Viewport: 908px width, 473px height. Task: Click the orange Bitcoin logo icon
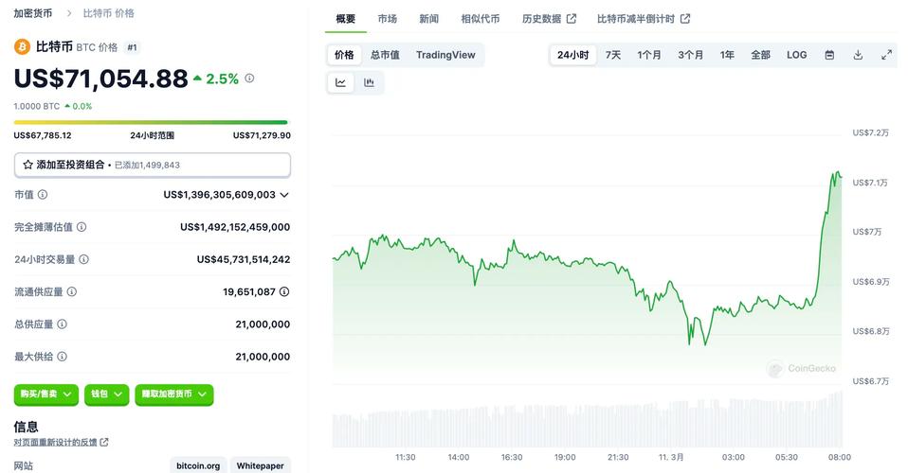click(x=22, y=47)
